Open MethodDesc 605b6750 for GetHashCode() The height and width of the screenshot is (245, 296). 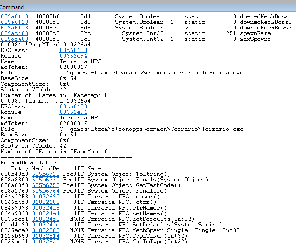pos(46,185)
